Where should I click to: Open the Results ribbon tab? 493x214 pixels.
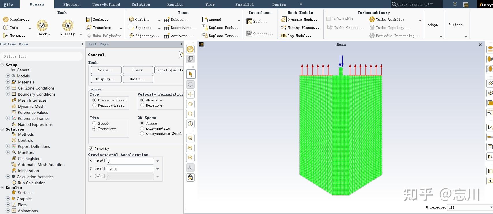[x=175, y=4]
